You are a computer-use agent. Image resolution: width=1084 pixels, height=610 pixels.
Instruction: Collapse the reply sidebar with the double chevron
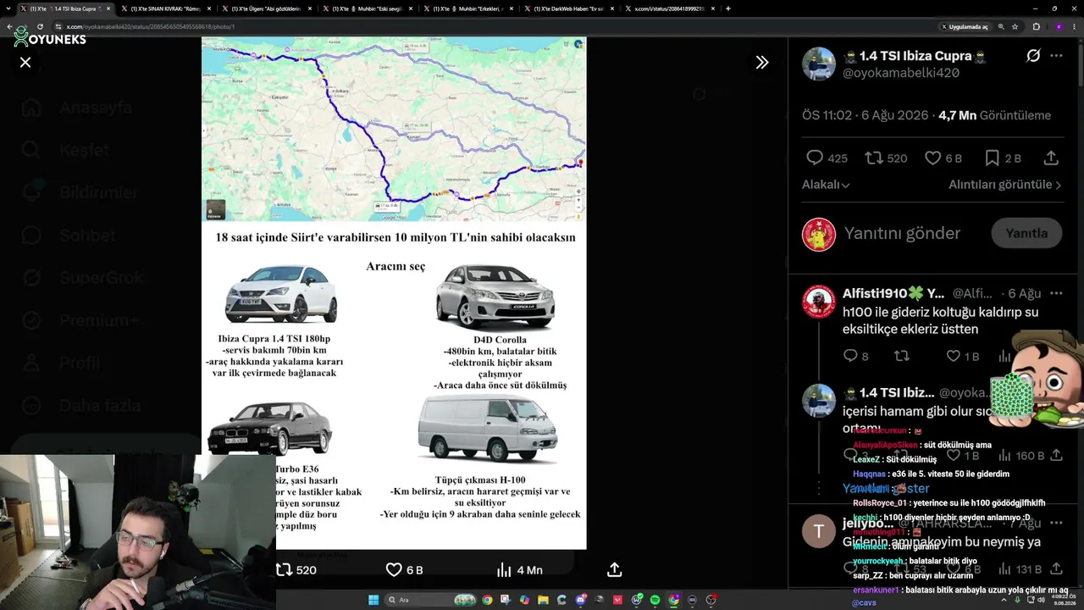[x=762, y=62]
